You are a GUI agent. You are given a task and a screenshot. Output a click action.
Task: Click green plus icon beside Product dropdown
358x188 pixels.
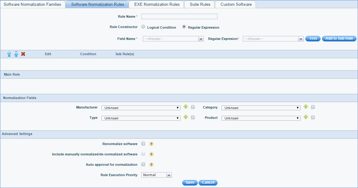306,117
